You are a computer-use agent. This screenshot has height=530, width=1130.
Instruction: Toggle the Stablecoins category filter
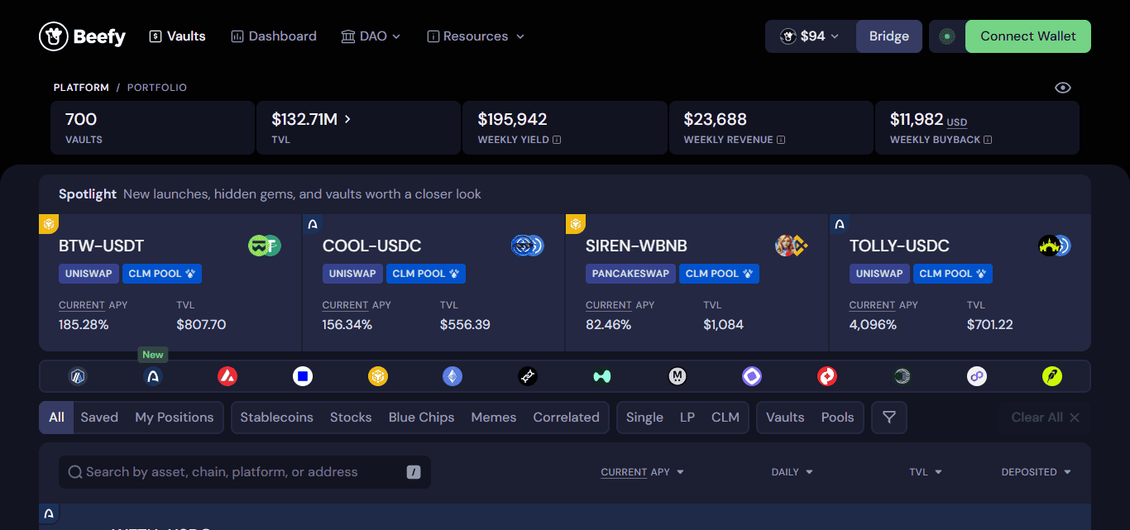pyautogui.click(x=277, y=418)
